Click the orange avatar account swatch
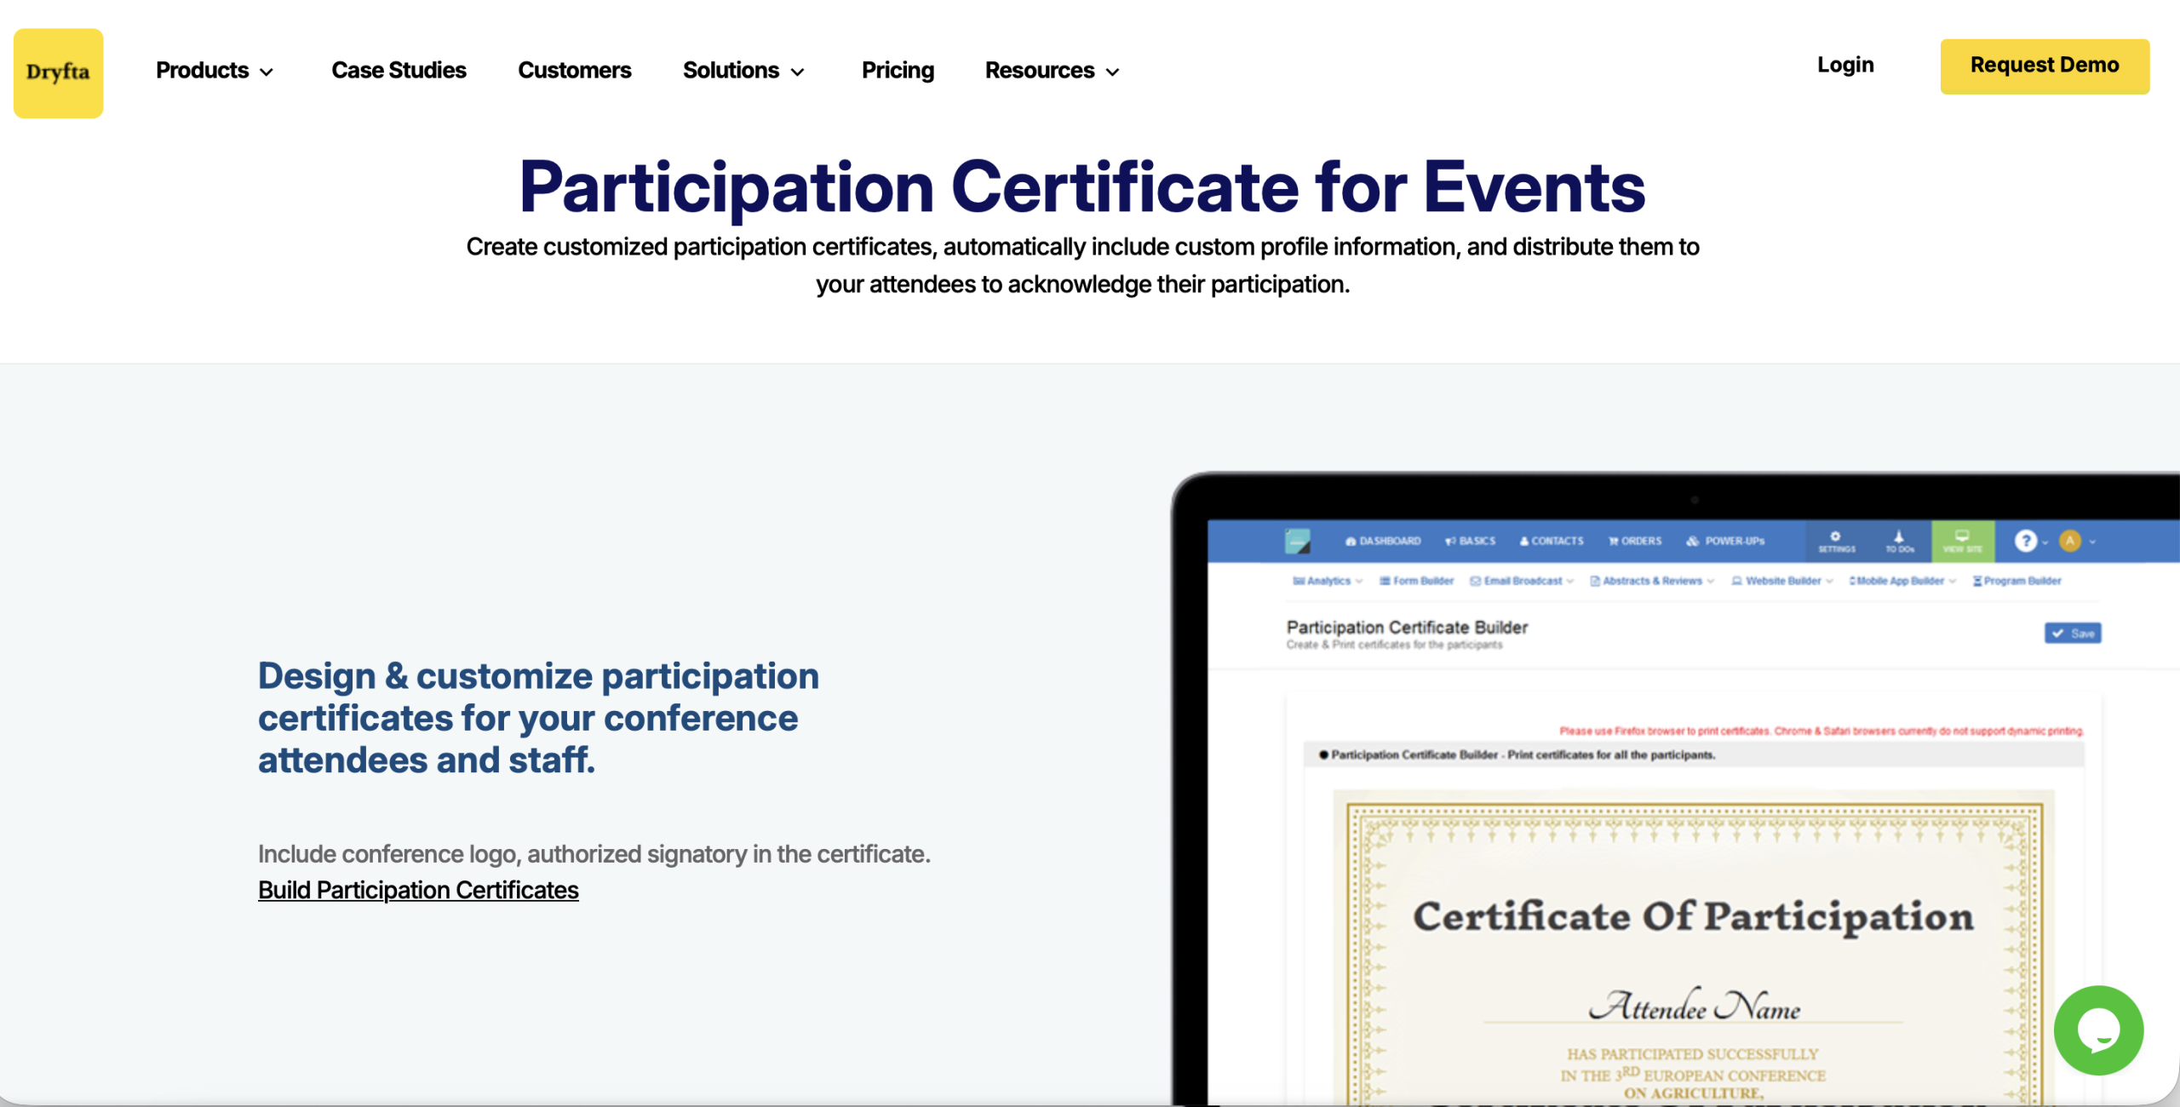 (2071, 542)
